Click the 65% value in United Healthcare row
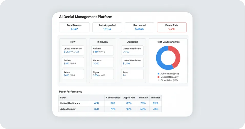This screenshot has width=245, height=129. (156, 103)
